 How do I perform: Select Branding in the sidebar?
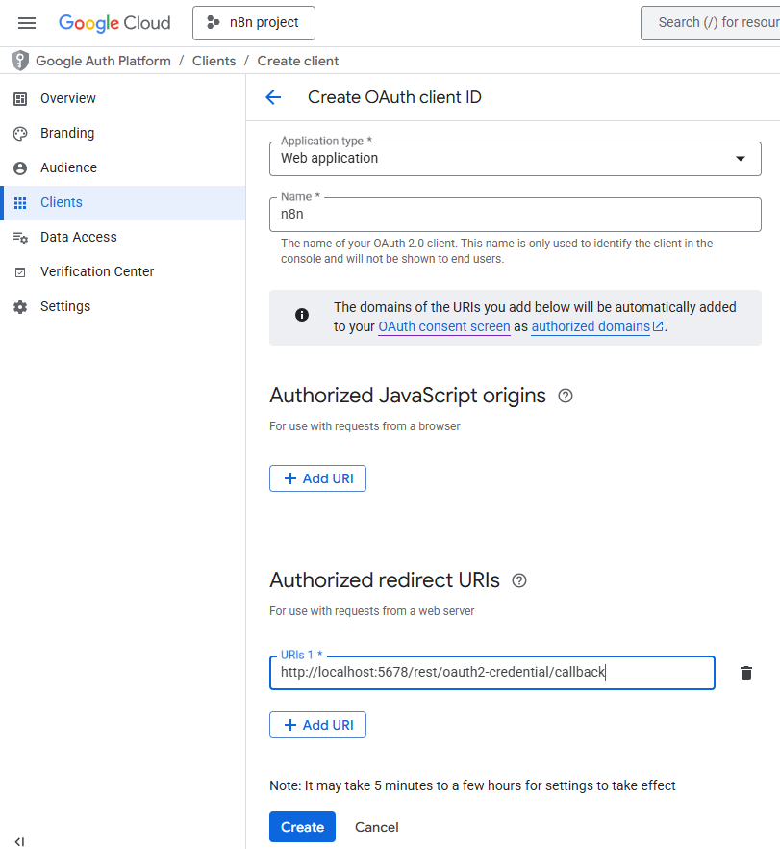(66, 133)
